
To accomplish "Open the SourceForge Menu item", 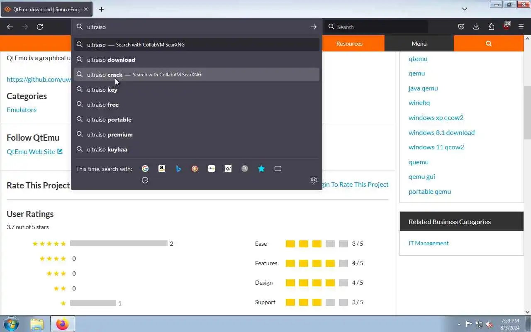I will click(x=419, y=44).
